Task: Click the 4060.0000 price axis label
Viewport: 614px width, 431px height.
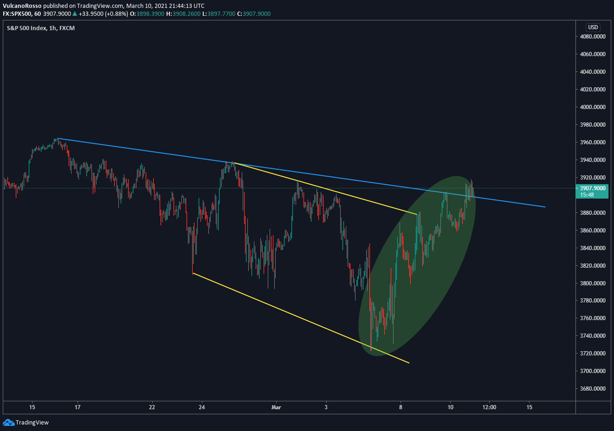Action: (x=593, y=54)
